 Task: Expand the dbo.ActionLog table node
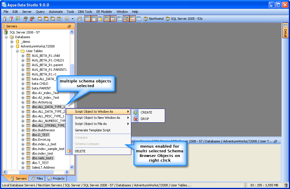(x=23, y=102)
